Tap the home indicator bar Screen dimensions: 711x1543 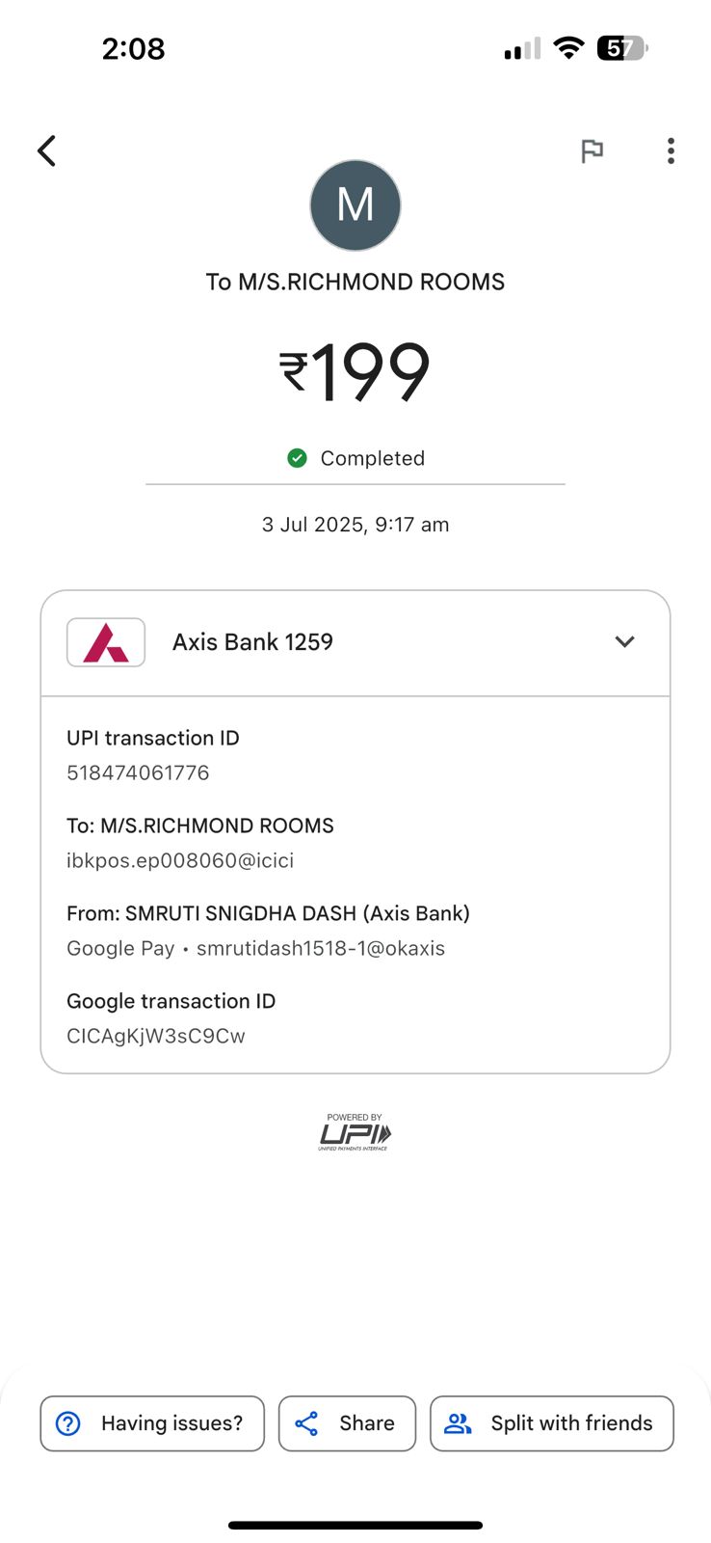(355, 1525)
